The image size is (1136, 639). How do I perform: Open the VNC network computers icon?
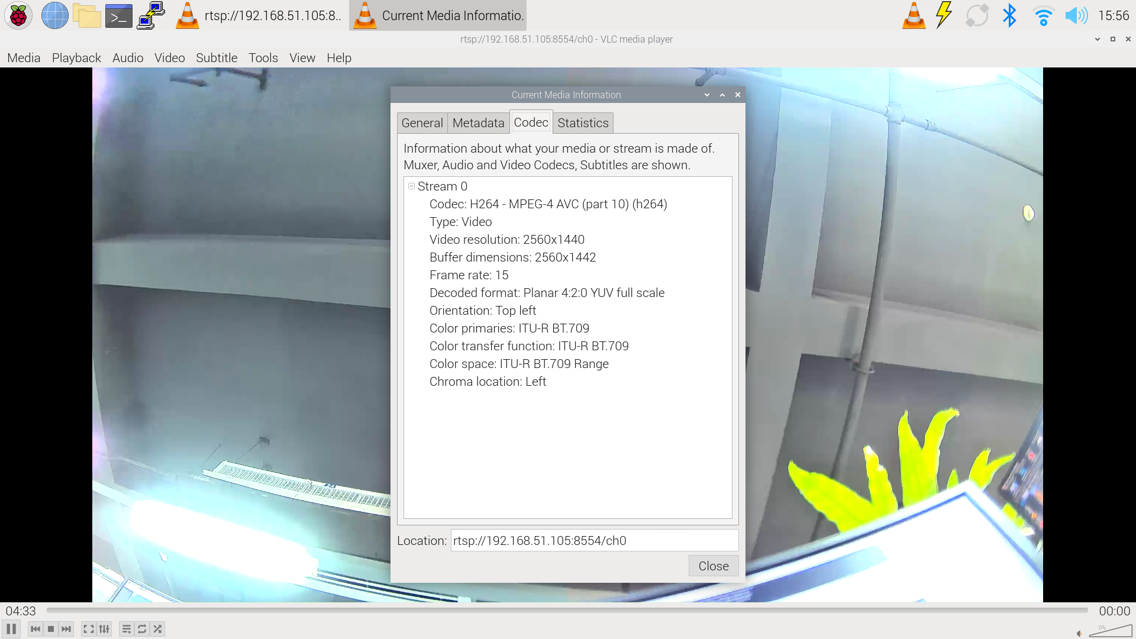pos(151,15)
